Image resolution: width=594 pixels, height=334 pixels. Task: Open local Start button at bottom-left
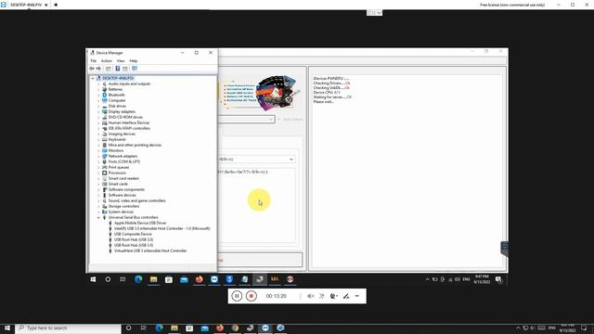click(7, 328)
